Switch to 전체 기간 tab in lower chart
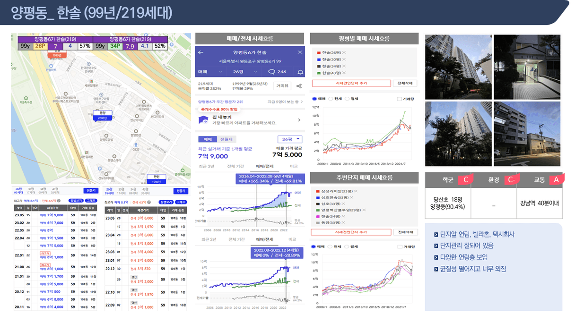Screen dimensions: 575x323 click(235, 239)
